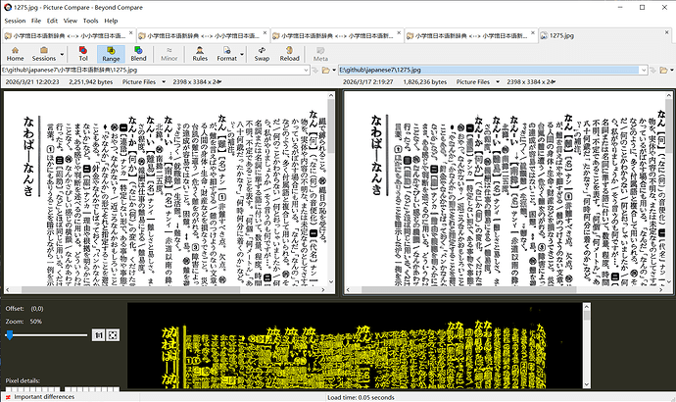Open the Tools menu
Viewport: 676px width, 402px height.
[x=90, y=21]
